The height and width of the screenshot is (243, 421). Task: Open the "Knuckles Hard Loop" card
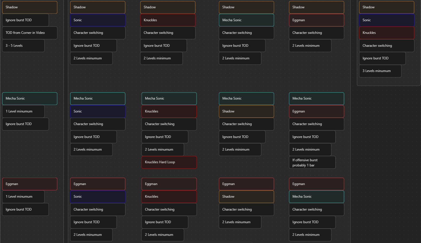click(169, 162)
